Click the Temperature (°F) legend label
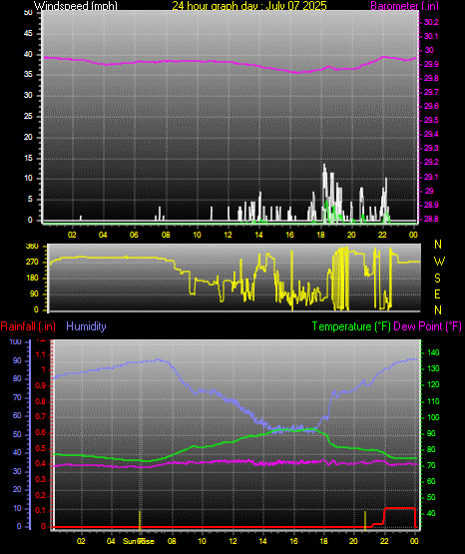 (x=351, y=326)
